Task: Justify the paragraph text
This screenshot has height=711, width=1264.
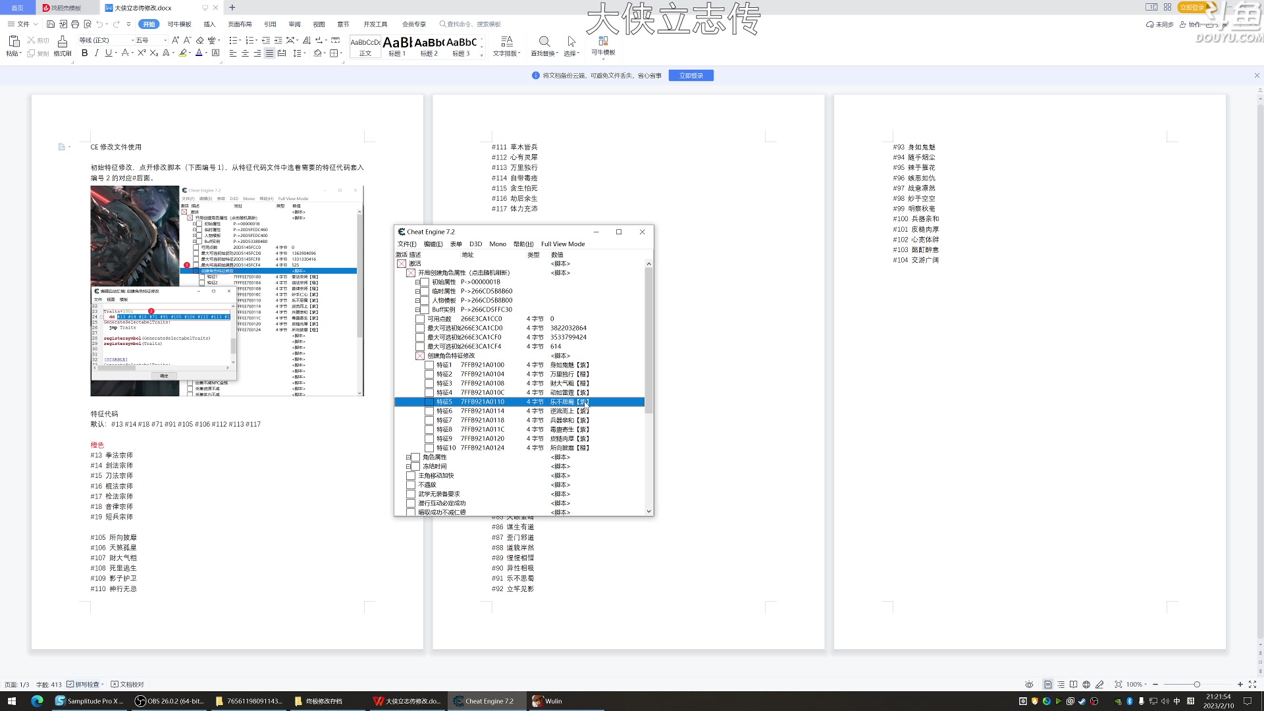Action: (x=269, y=53)
